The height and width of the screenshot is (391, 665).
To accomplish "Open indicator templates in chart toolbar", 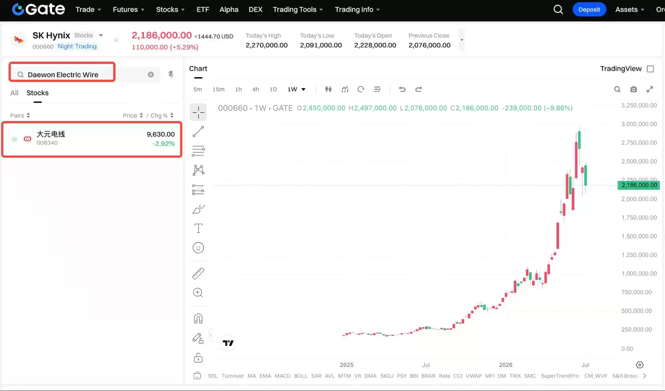I will (377, 89).
